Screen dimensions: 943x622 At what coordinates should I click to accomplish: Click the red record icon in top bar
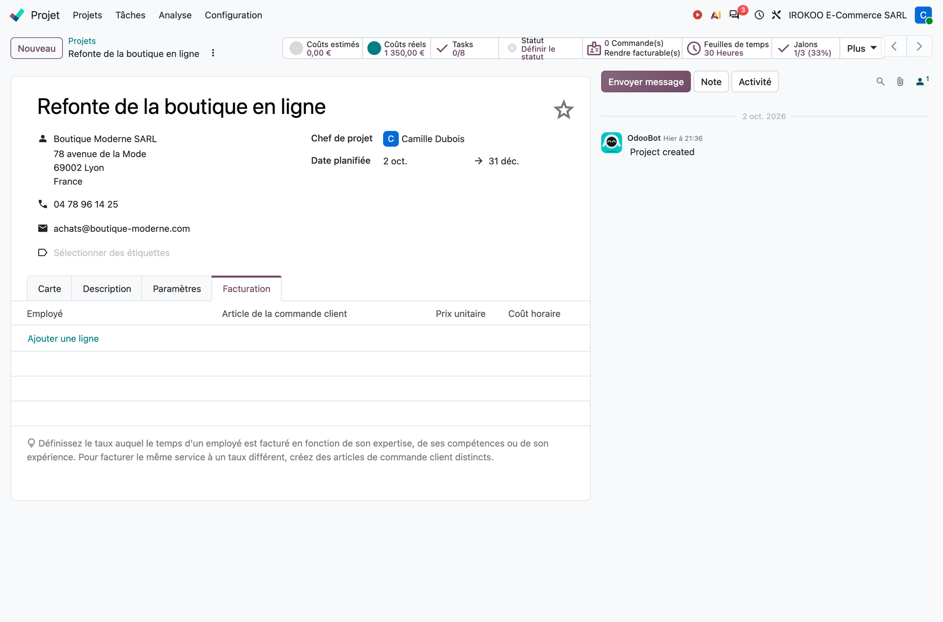tap(697, 15)
